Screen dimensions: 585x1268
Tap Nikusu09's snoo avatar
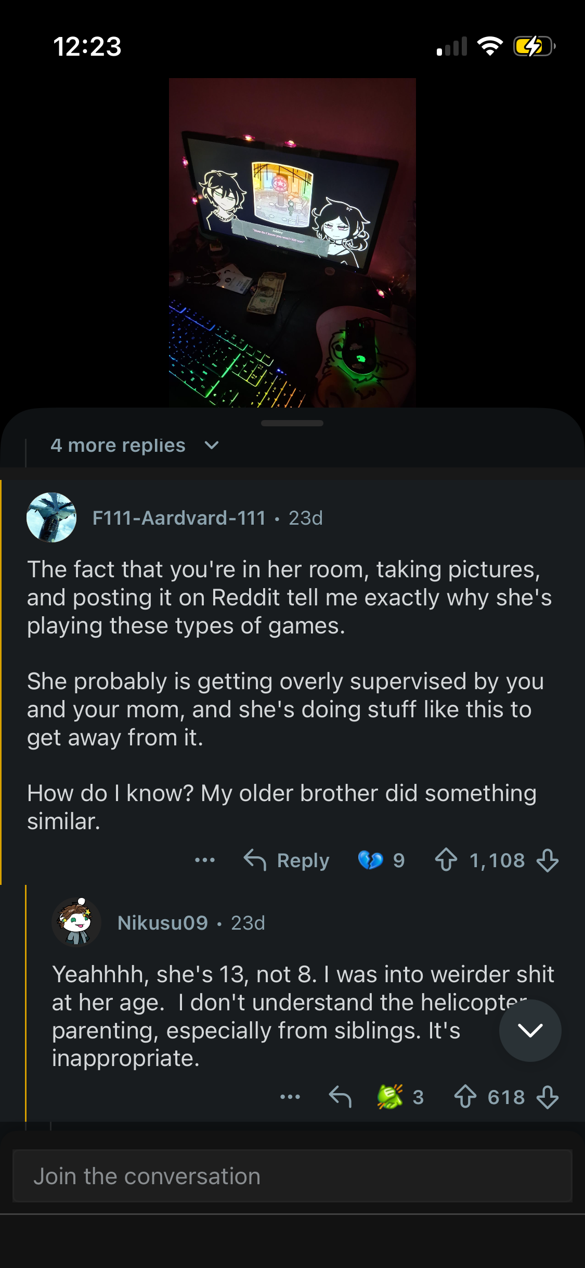pyautogui.click(x=76, y=922)
